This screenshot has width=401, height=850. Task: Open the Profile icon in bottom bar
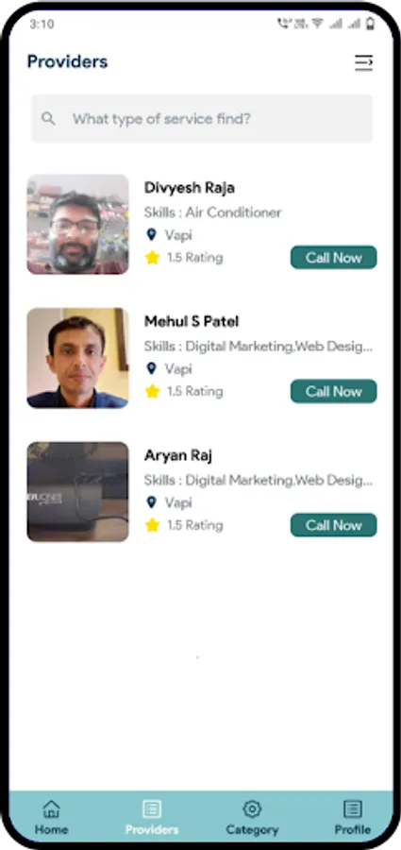(x=353, y=809)
